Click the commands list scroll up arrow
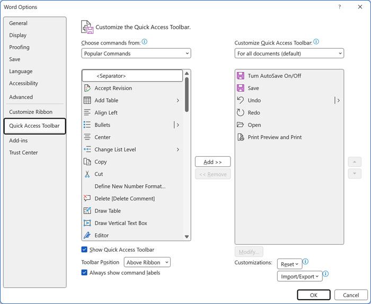 (187, 73)
